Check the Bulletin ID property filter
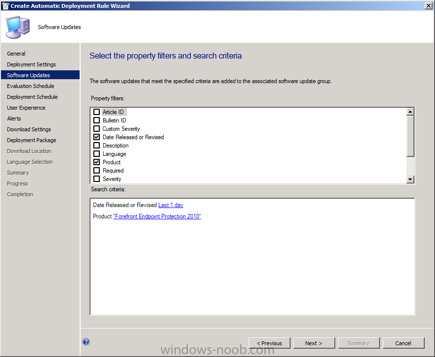Screen dimensions: 435x357 [96, 120]
